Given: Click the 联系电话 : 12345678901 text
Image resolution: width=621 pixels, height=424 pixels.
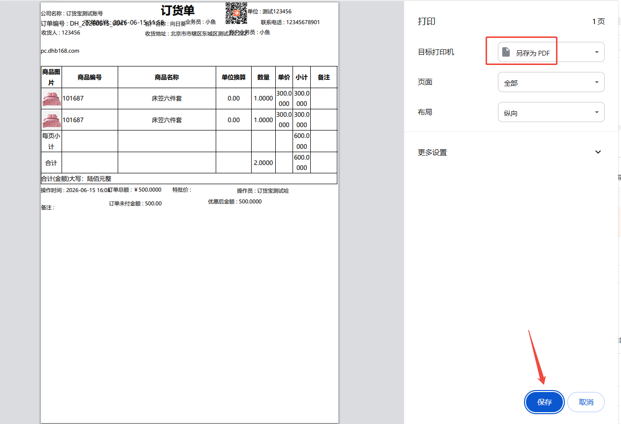Looking at the screenshot, I should click(290, 22).
